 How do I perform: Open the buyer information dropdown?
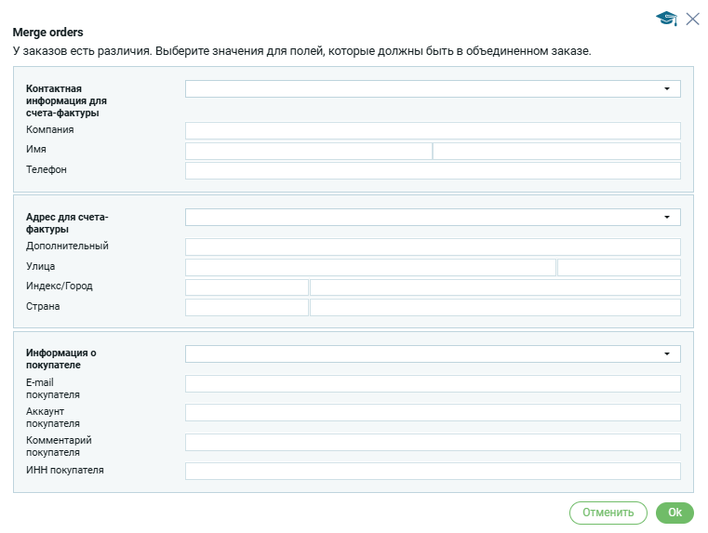click(x=433, y=354)
